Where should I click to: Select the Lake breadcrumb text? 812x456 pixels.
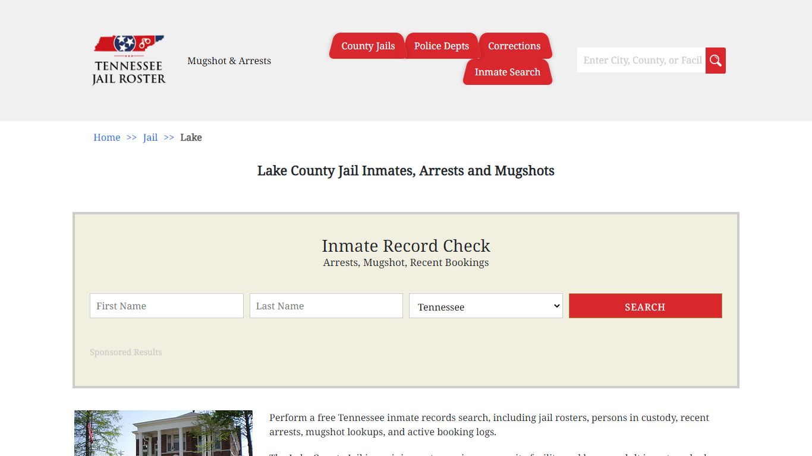click(191, 137)
